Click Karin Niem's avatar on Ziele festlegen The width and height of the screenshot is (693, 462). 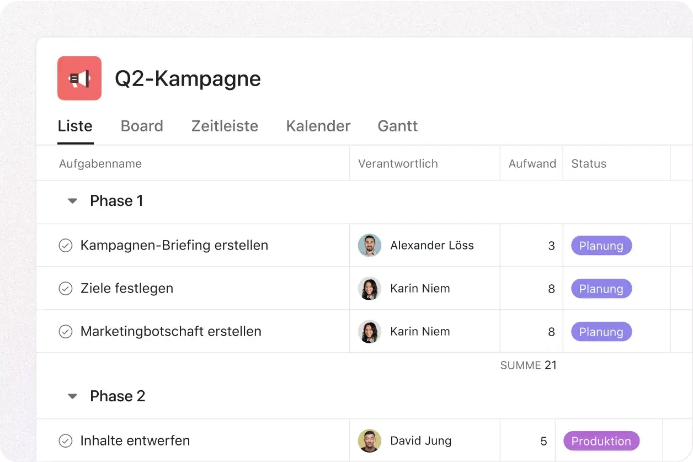[x=369, y=288]
